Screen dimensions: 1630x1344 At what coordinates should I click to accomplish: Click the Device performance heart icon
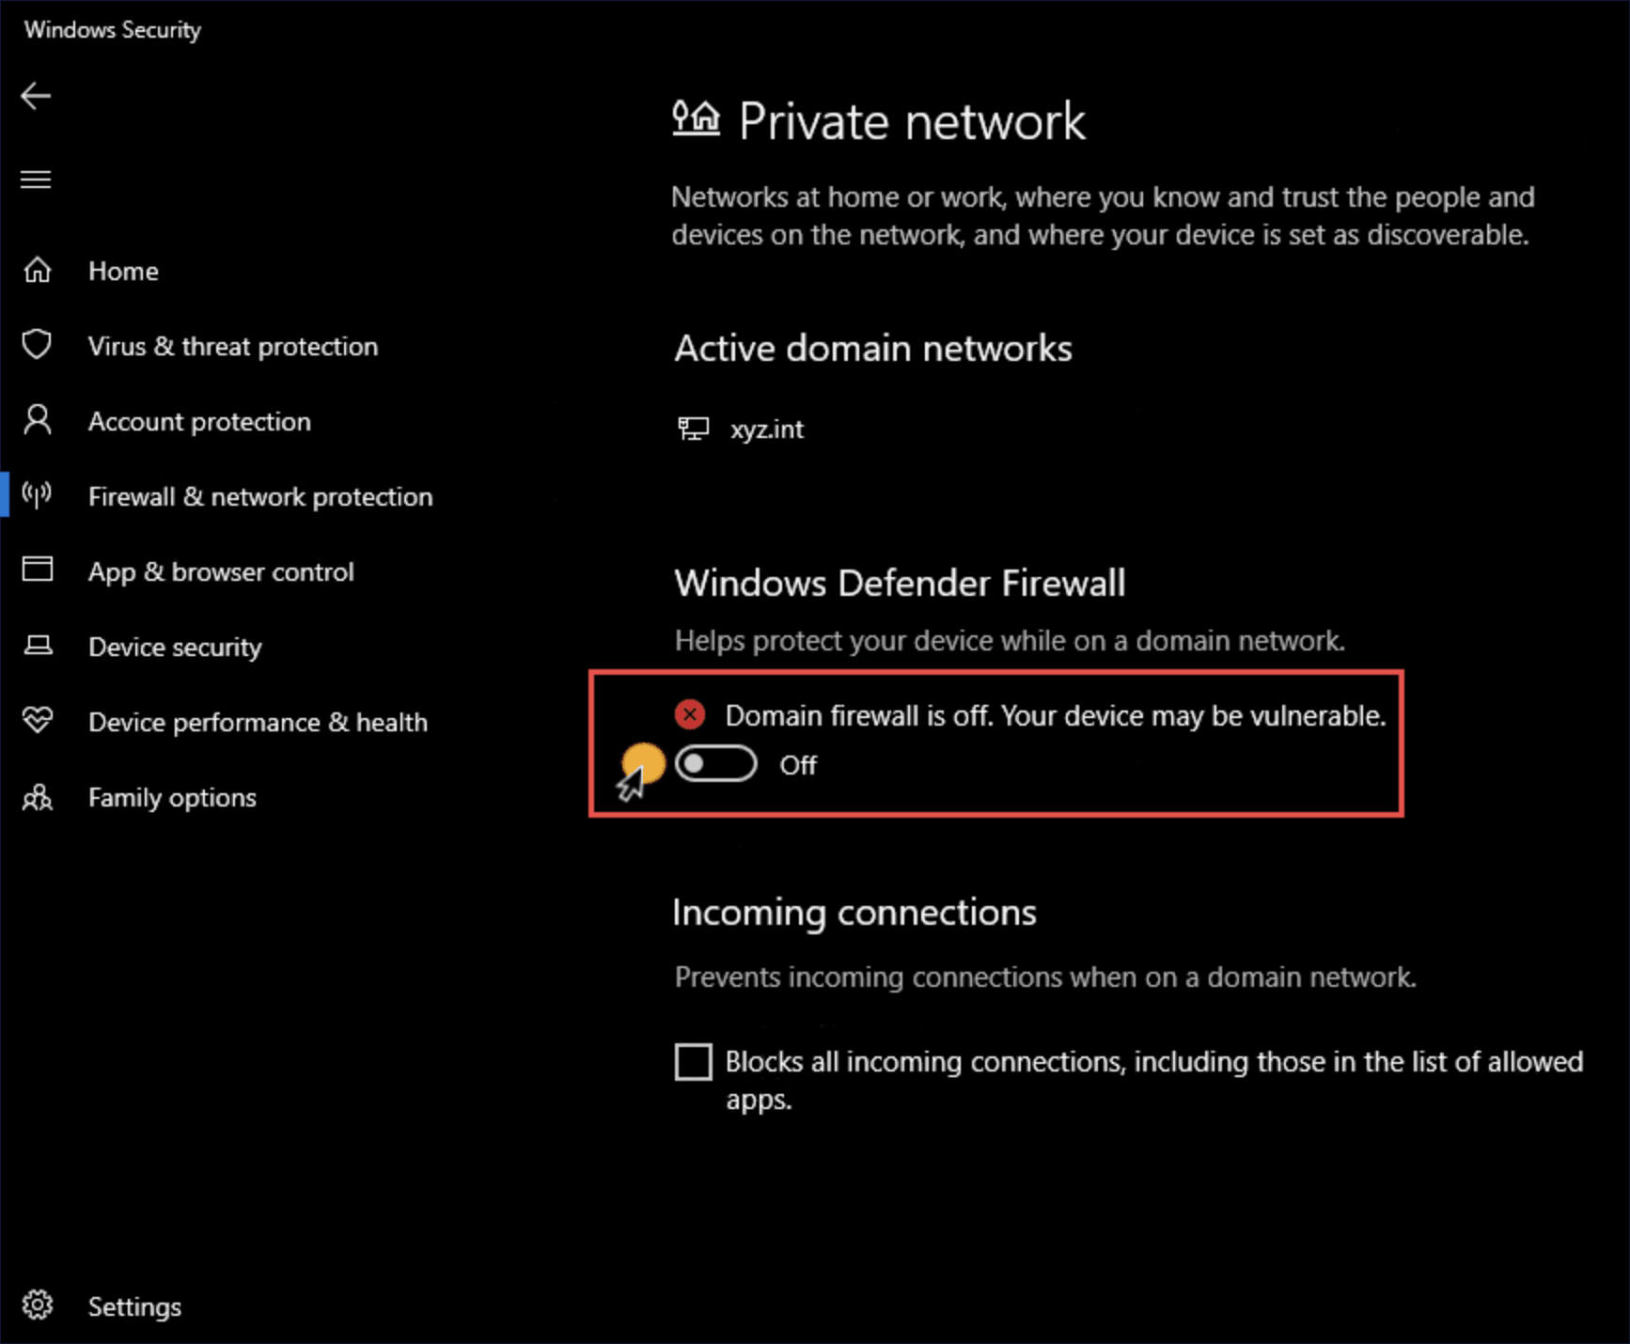(38, 721)
